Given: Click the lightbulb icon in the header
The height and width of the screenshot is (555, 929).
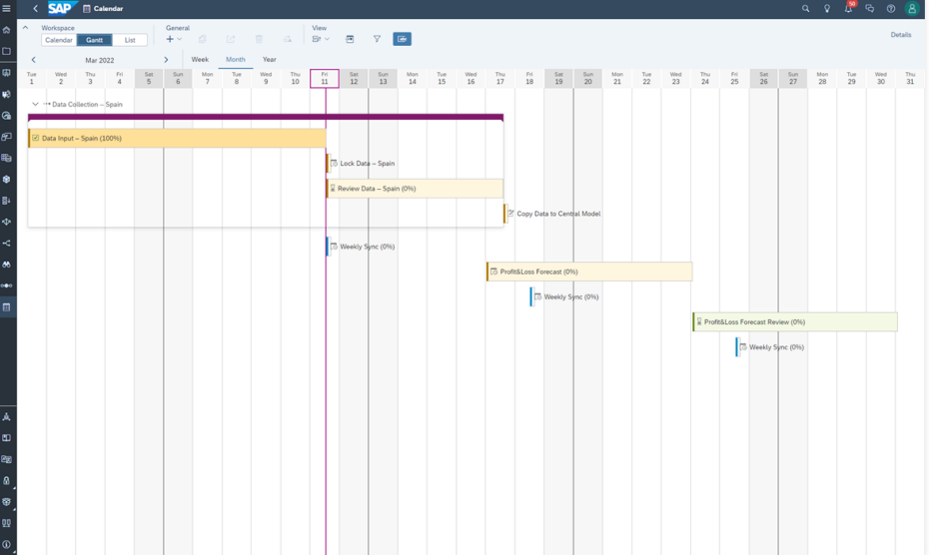Looking at the screenshot, I should [827, 8].
